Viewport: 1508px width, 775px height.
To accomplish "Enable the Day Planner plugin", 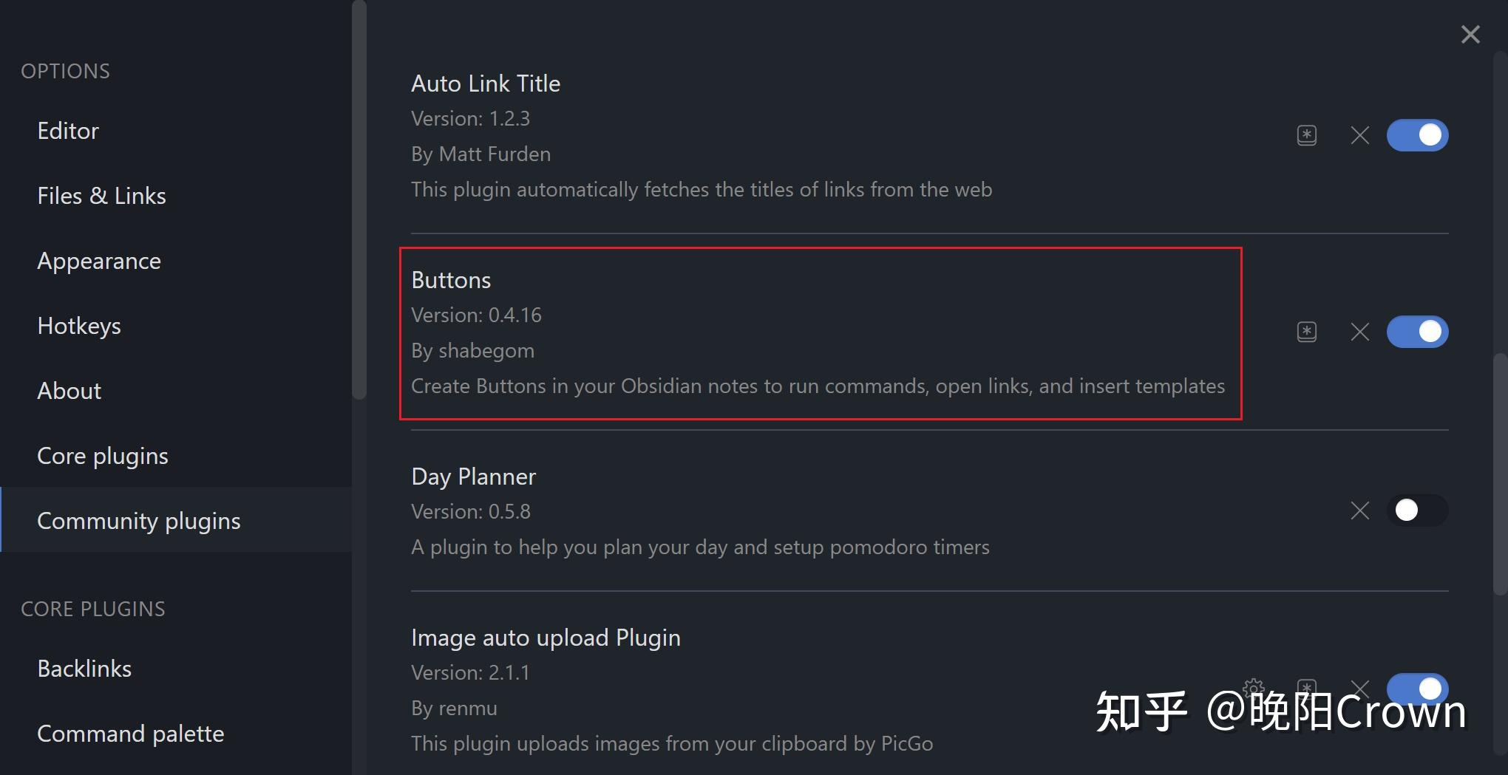I will (1417, 511).
